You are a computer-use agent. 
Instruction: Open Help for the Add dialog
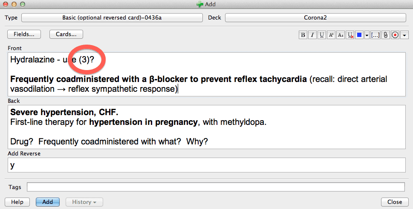[17, 202]
